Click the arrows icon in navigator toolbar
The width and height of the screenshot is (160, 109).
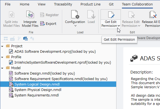32,39
